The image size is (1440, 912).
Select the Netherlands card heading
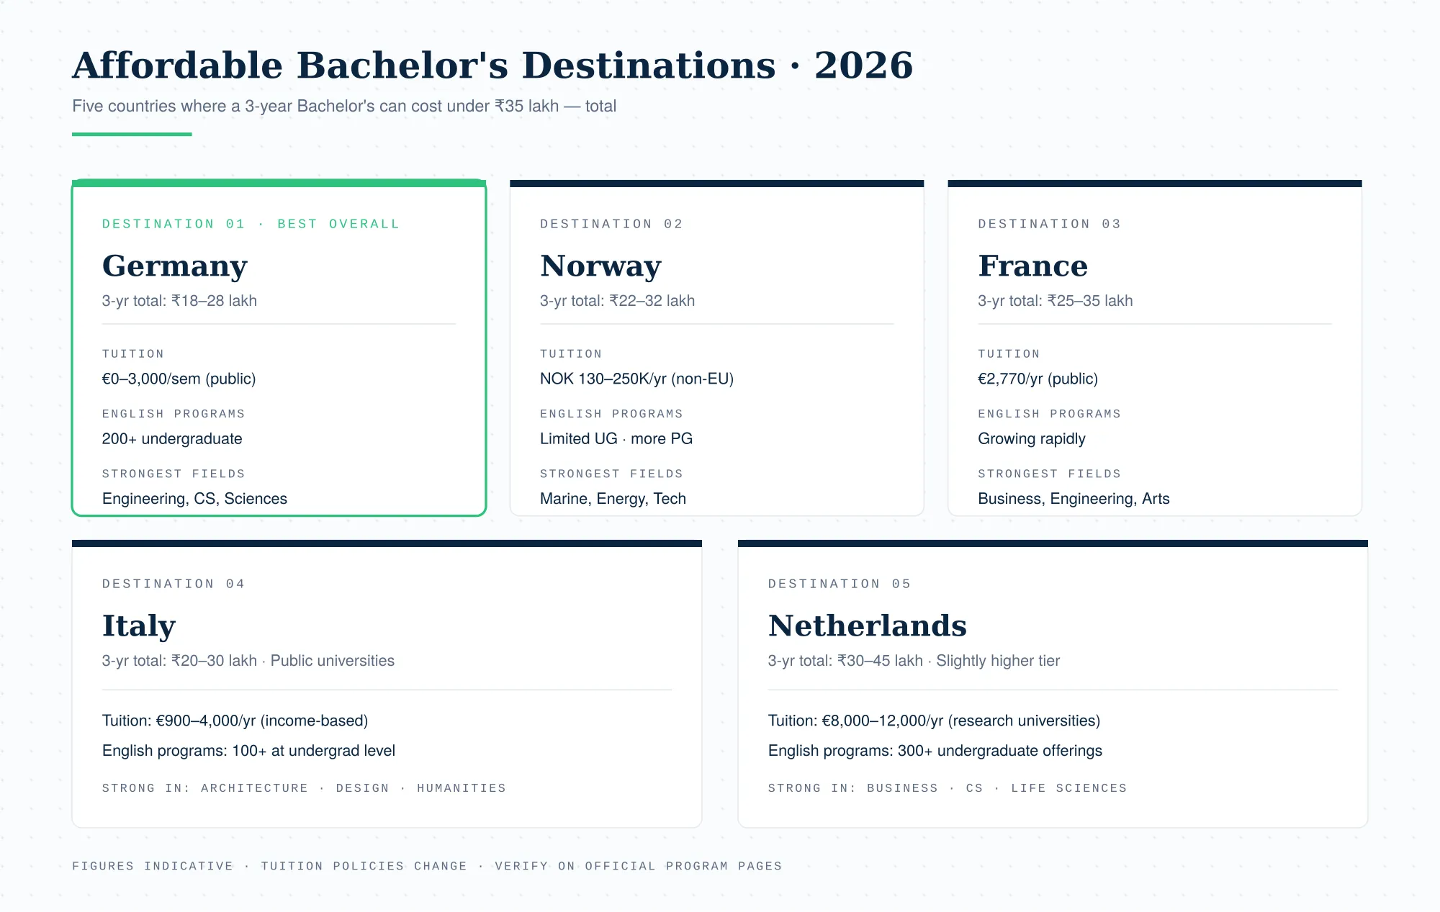click(x=867, y=626)
